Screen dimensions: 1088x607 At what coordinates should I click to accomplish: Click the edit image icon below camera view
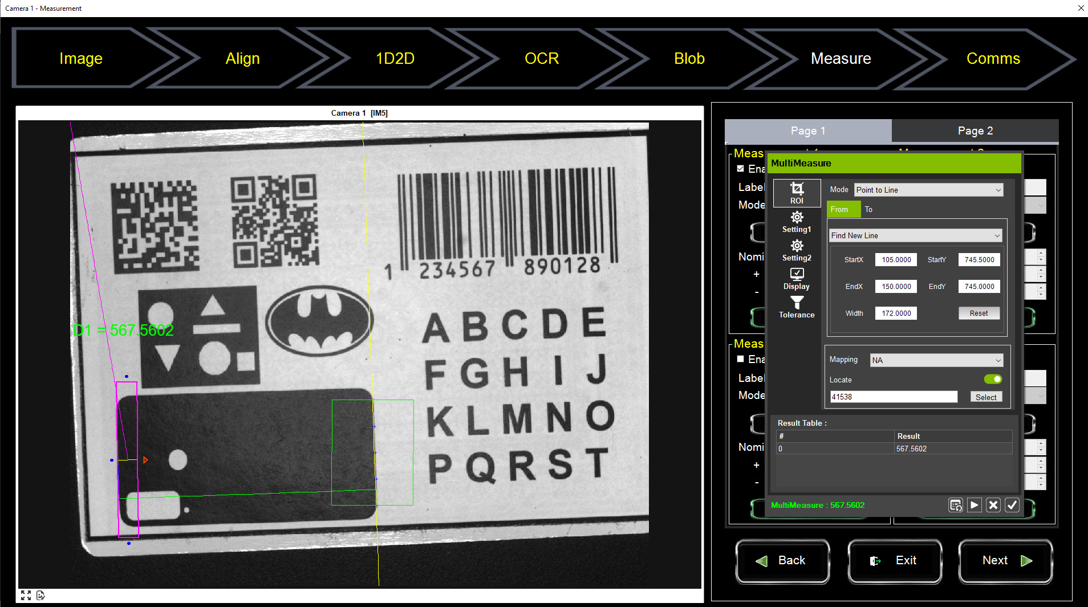[40, 595]
